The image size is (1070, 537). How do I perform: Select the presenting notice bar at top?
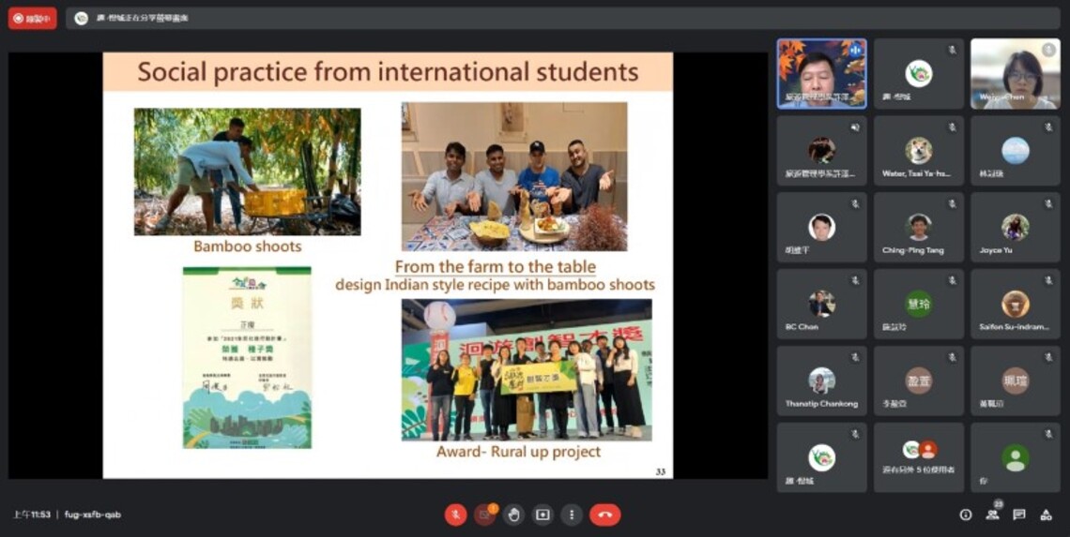tap(563, 19)
